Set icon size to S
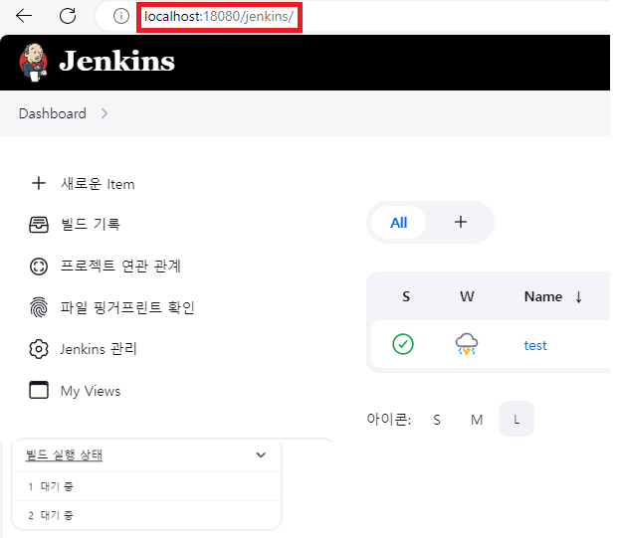This screenshot has height=538, width=622. pos(437,420)
